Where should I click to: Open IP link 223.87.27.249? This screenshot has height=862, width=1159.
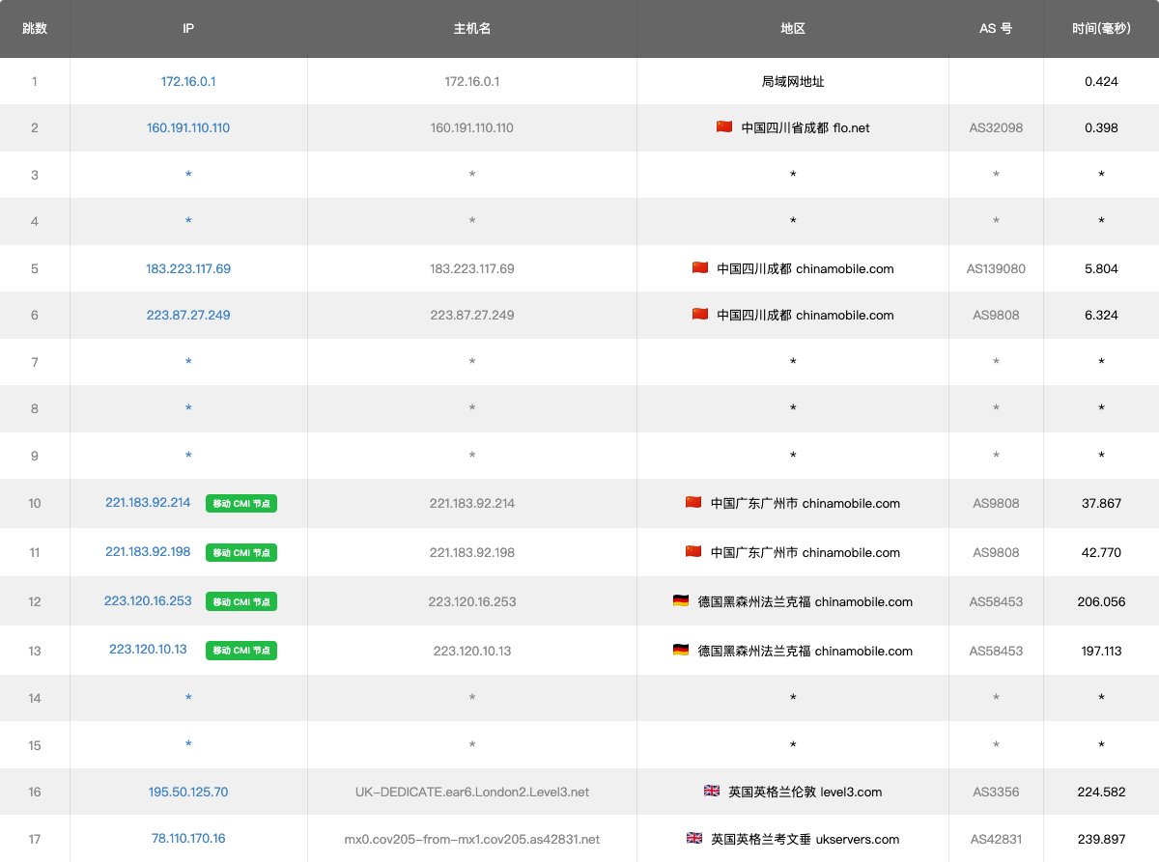pyautogui.click(x=188, y=315)
